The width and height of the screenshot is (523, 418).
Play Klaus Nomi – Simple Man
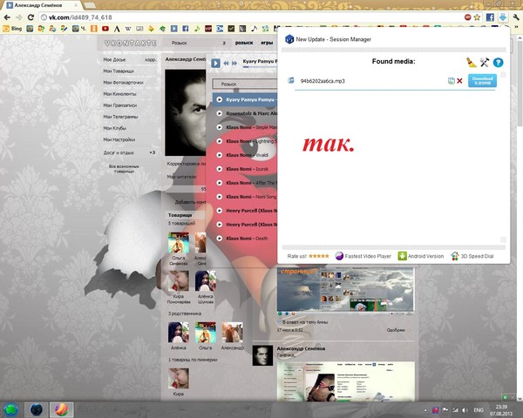tap(219, 127)
